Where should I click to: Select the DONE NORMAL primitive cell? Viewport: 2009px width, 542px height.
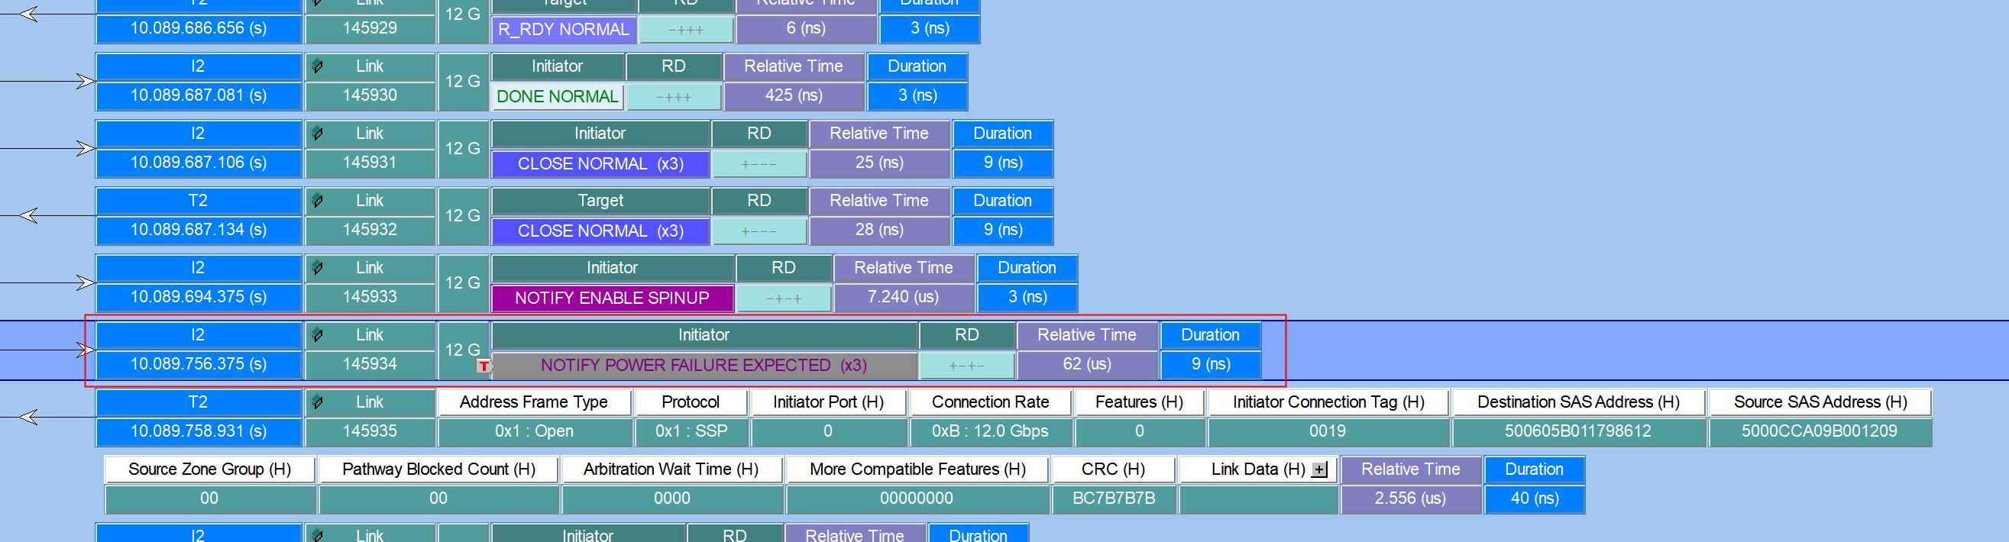pyautogui.click(x=557, y=96)
